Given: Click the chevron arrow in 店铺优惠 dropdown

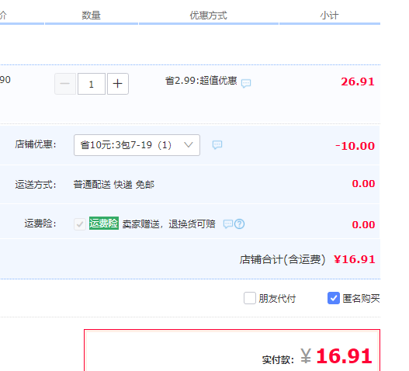Looking at the screenshot, I should click(x=189, y=144).
